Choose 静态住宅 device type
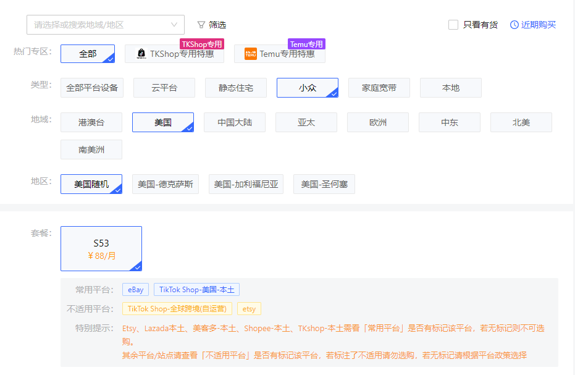This screenshot has width=575, height=375. 236,88
